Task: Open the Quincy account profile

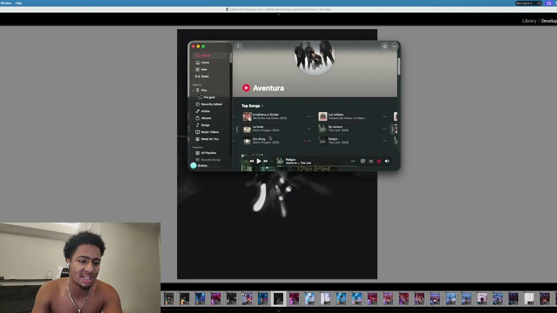Action: click(x=199, y=166)
